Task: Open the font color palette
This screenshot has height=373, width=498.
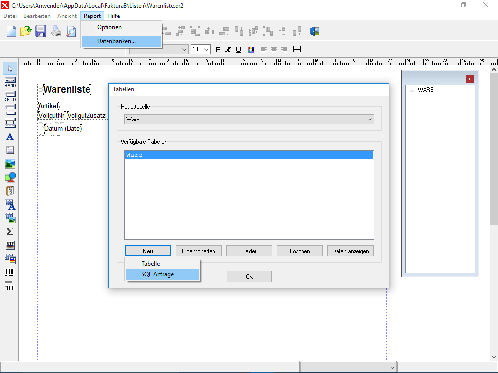Action: click(x=251, y=50)
